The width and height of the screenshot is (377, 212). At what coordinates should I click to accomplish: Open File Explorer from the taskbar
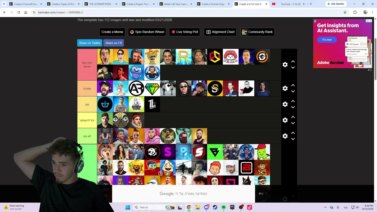point(198,207)
